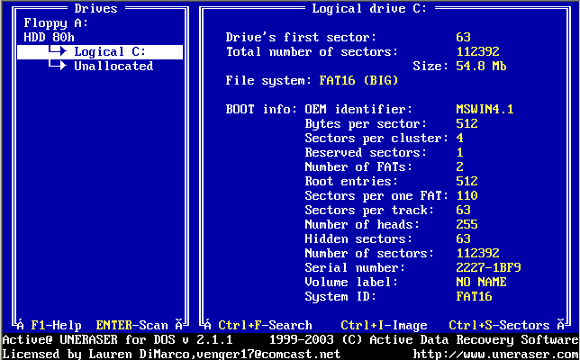Click the 'Sectors per track:' label
Screen dimensions: 580x360
369,211
